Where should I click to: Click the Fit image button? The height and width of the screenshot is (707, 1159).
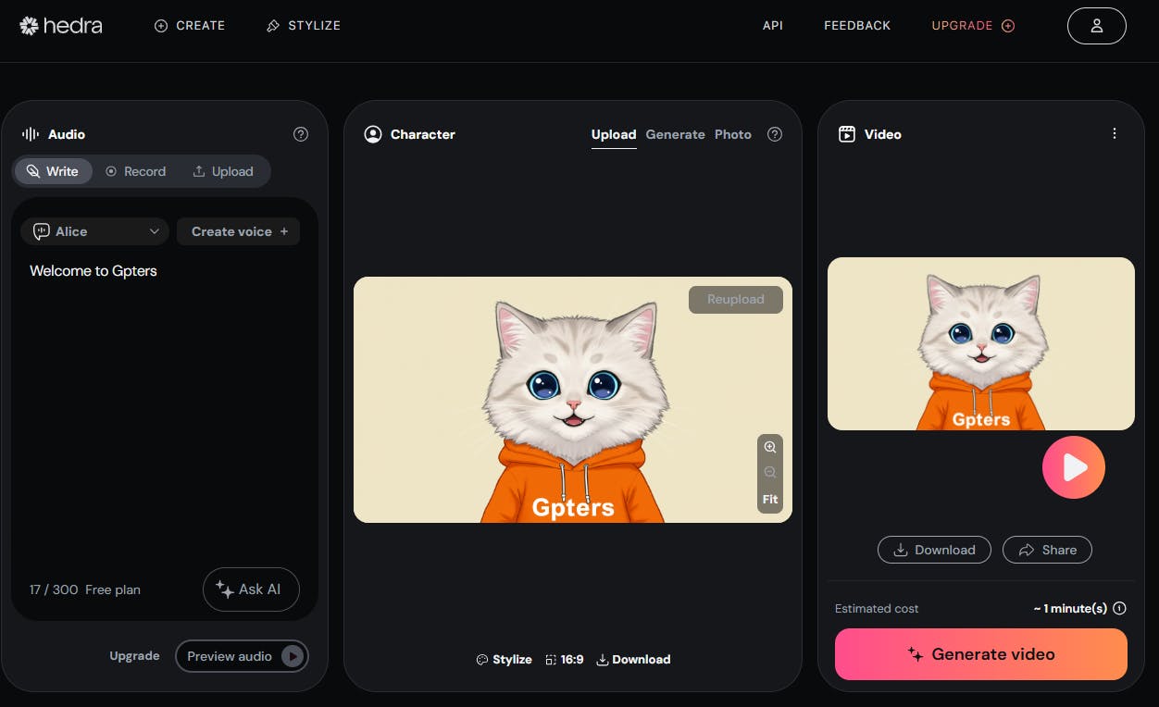(770, 500)
